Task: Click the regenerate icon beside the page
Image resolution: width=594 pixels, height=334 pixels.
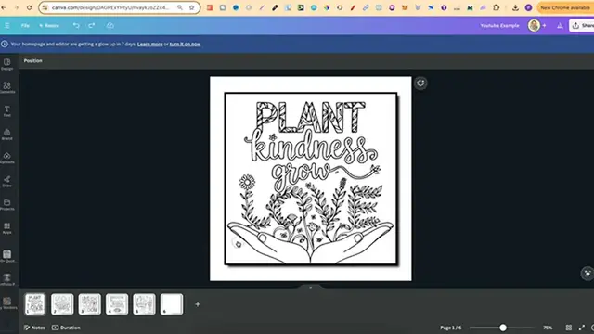Action: point(420,83)
